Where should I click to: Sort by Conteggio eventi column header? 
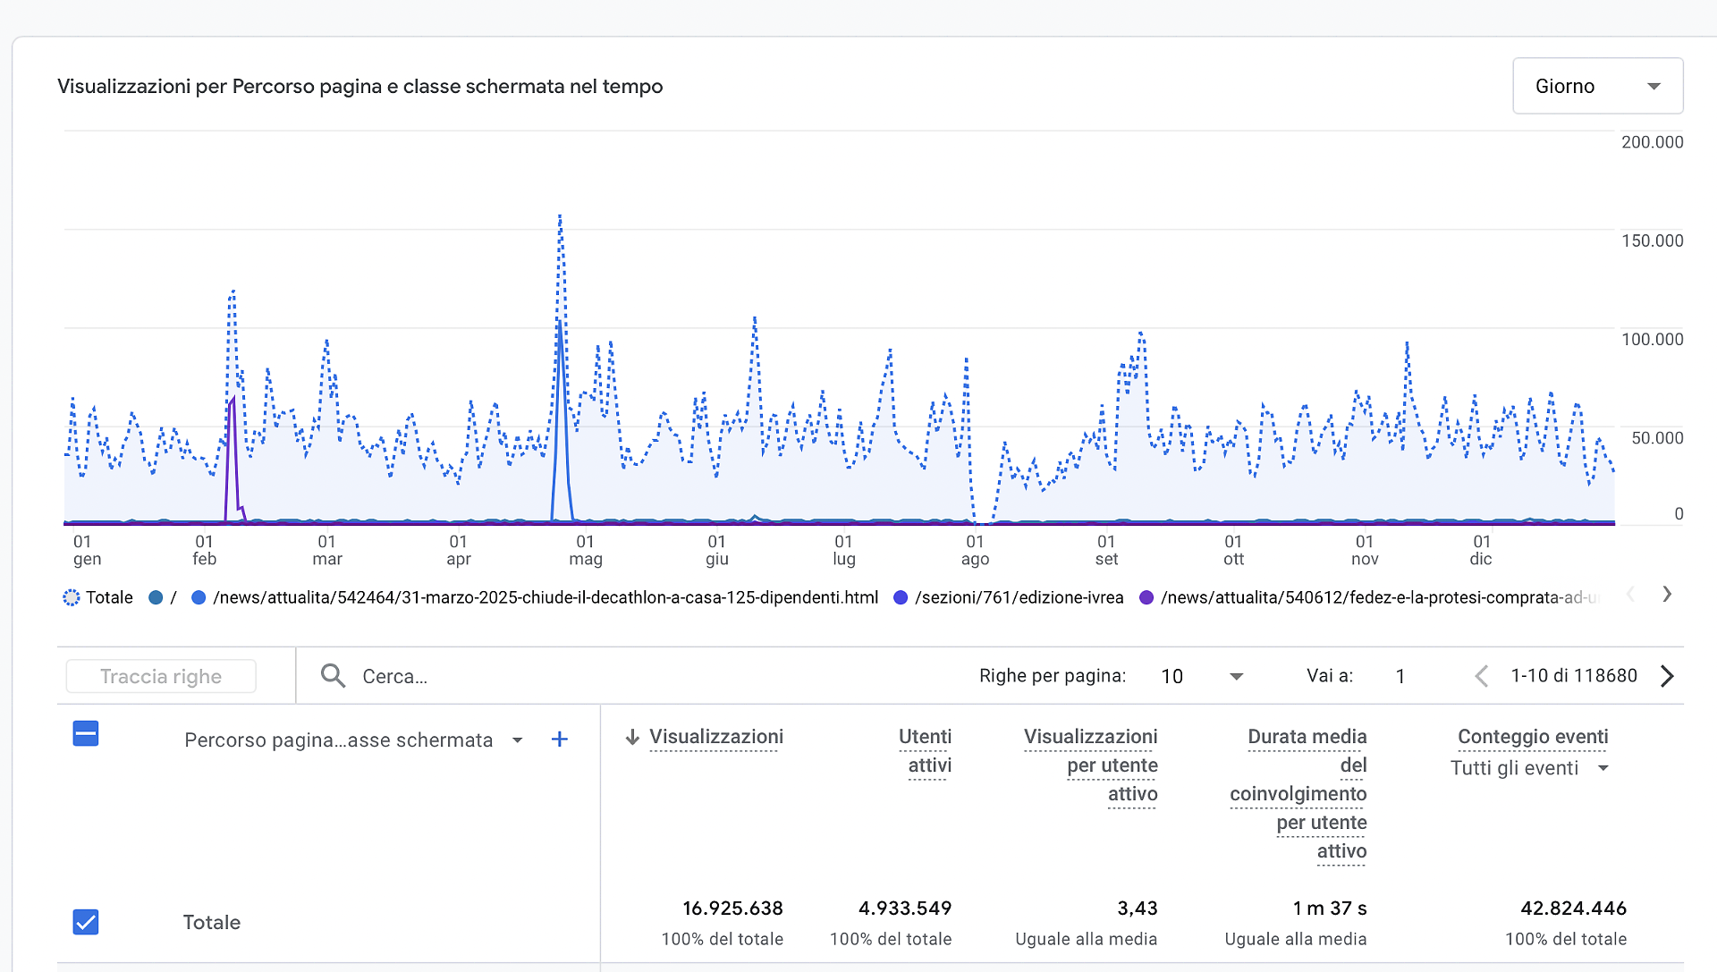[x=1532, y=737]
